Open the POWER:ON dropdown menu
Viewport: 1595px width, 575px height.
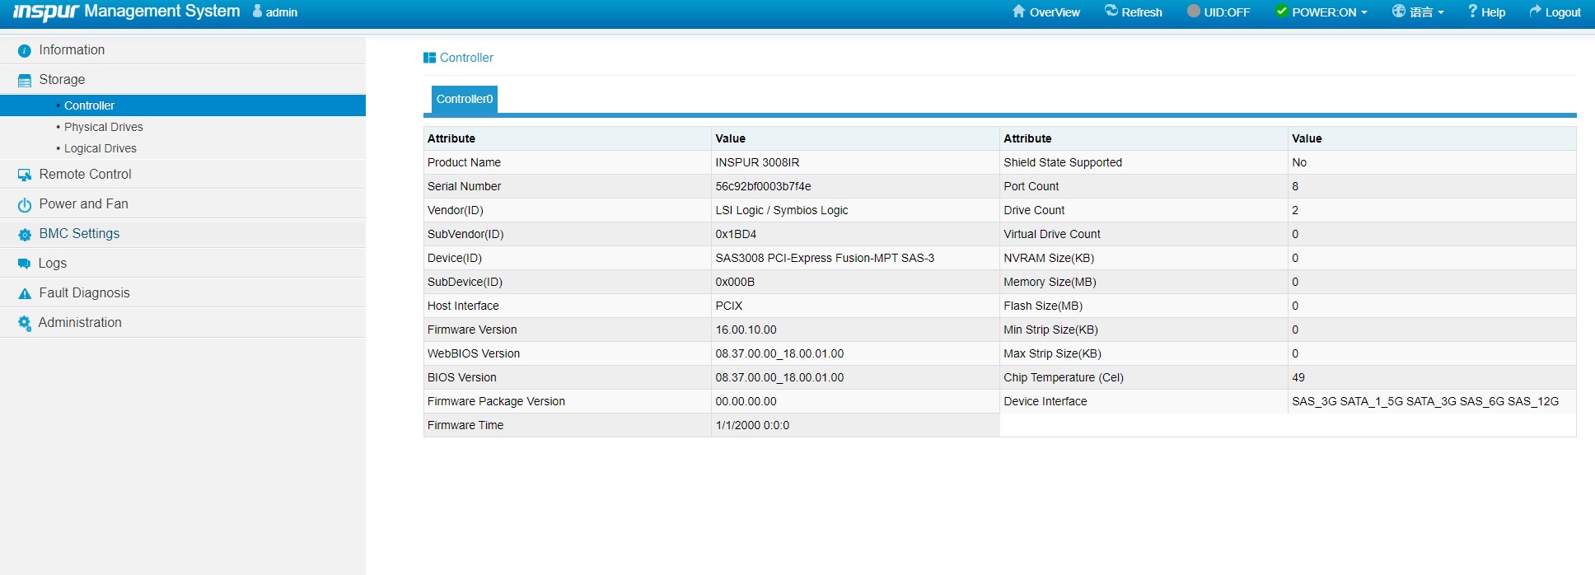pos(1321,12)
